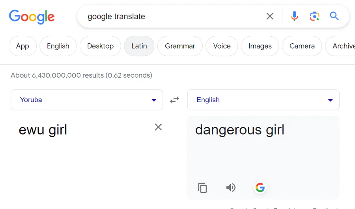Open Google Lens image search
The image size is (355, 209).
[x=314, y=16]
